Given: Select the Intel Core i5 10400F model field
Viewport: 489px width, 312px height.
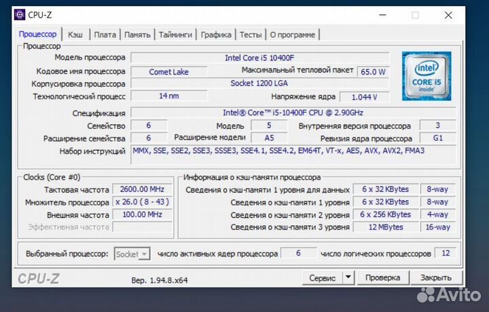Looking at the screenshot, I should coord(259,58).
